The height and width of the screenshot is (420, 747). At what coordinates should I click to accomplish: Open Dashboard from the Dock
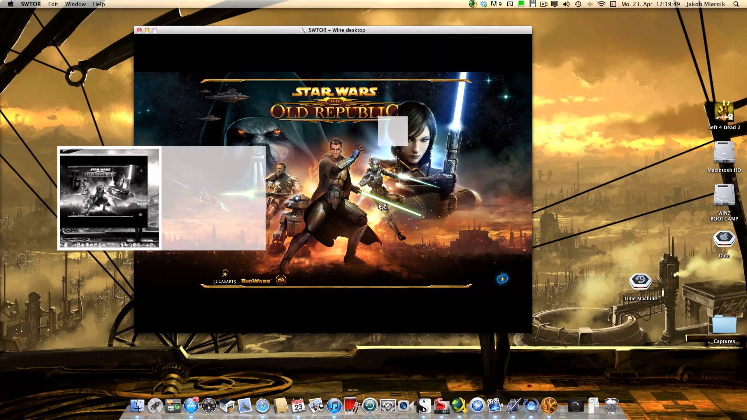(209, 406)
